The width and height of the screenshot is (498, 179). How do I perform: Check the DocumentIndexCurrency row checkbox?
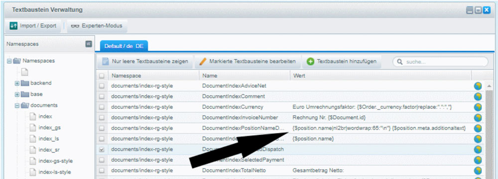click(x=102, y=107)
